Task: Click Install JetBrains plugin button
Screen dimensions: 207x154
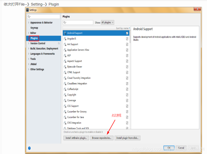Action: pos(76,138)
